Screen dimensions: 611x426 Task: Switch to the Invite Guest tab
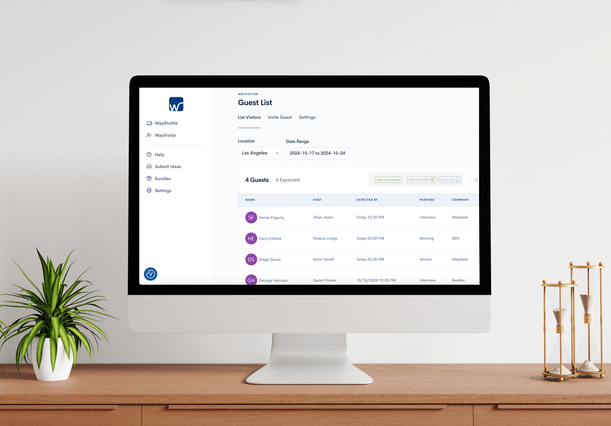[x=279, y=117]
